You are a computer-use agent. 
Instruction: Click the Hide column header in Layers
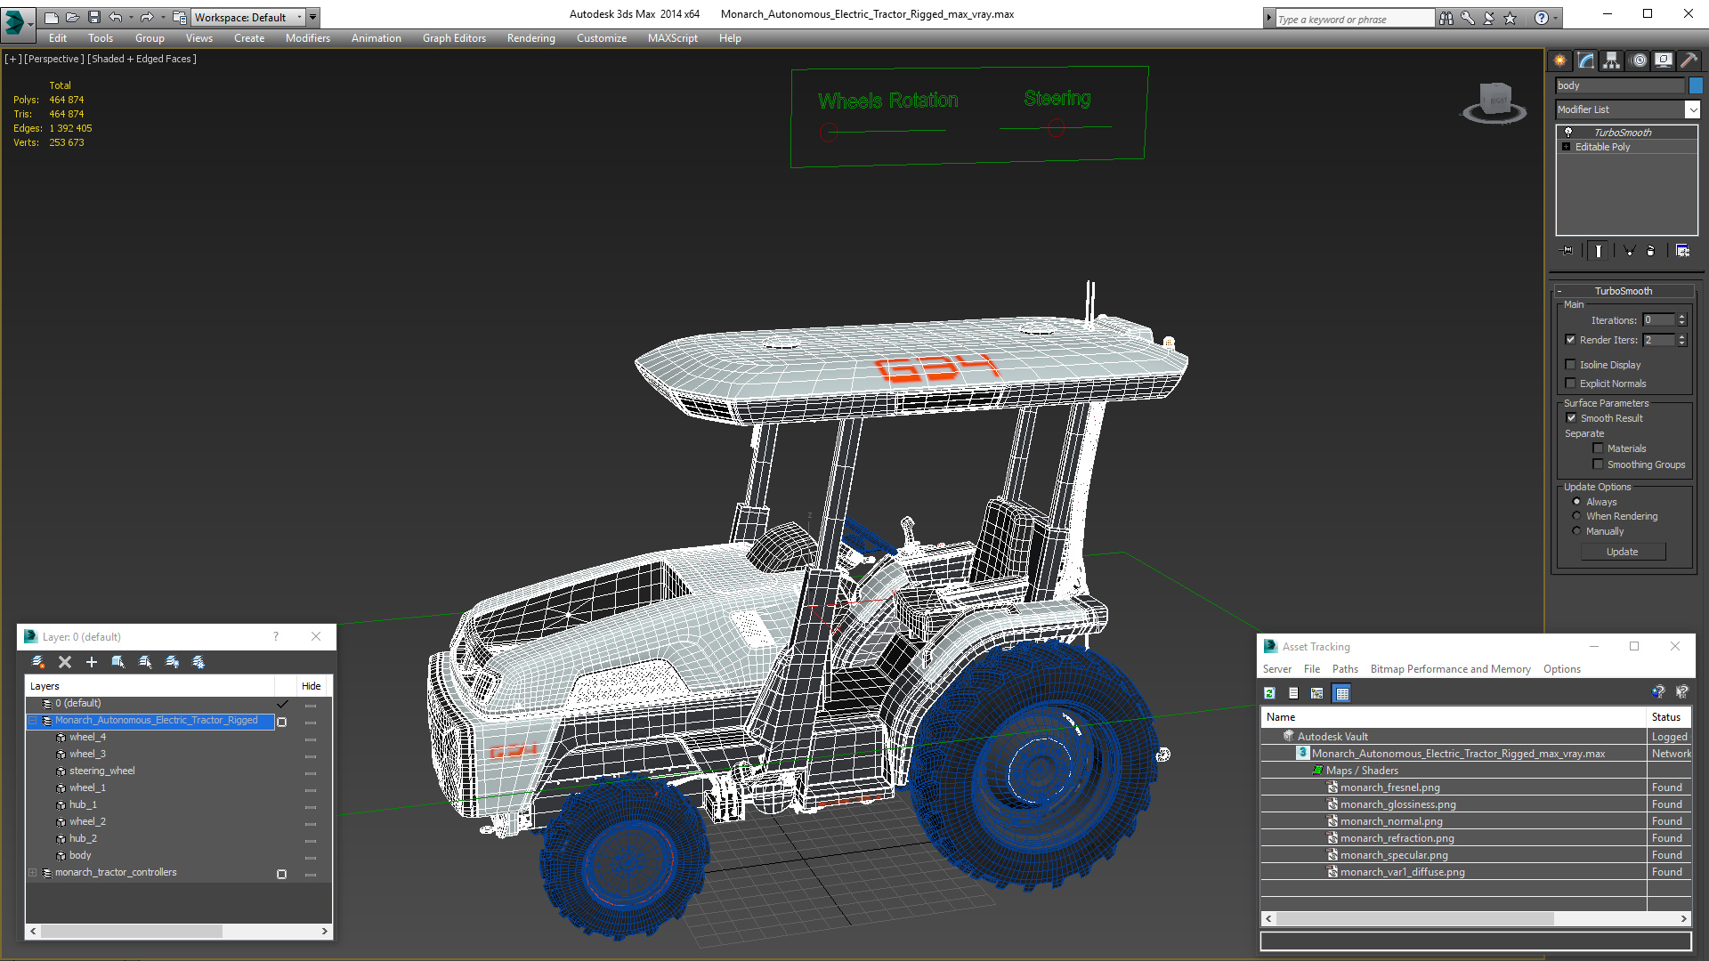[x=311, y=686]
